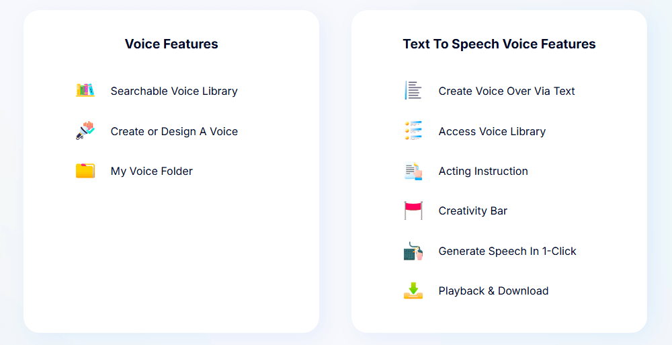Select Create Voice Over Via Text label
The image size is (672, 345).
coord(507,91)
